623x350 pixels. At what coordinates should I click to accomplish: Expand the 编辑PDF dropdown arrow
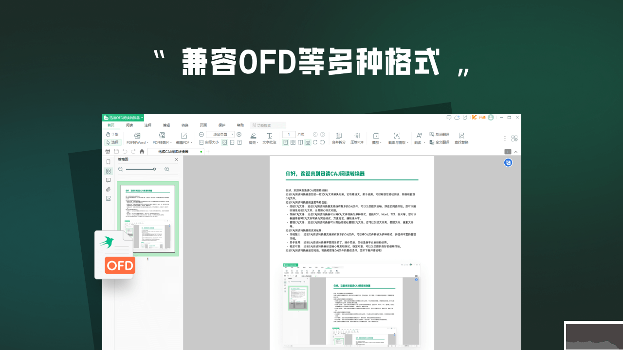pos(192,143)
